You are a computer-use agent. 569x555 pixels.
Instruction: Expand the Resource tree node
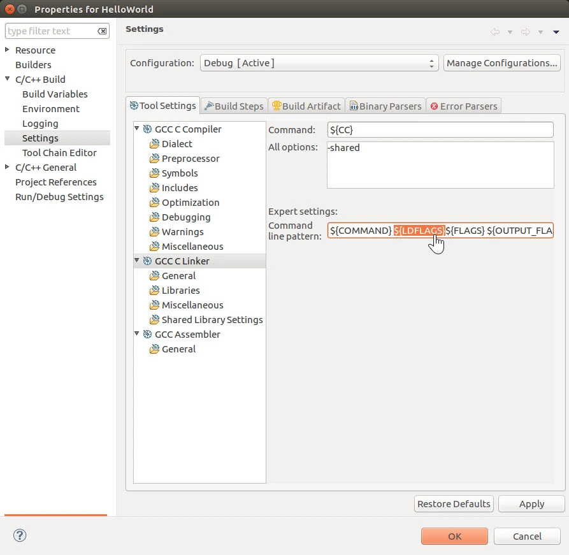(8, 50)
